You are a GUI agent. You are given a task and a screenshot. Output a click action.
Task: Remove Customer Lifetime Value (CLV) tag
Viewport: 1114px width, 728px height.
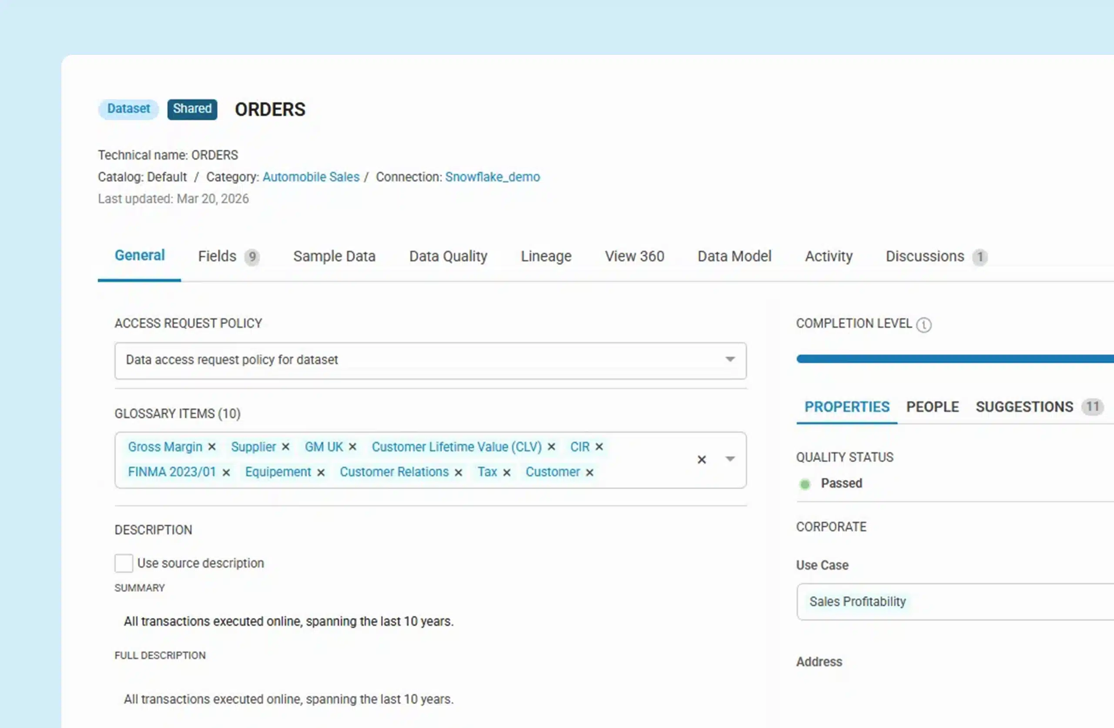pyautogui.click(x=551, y=447)
